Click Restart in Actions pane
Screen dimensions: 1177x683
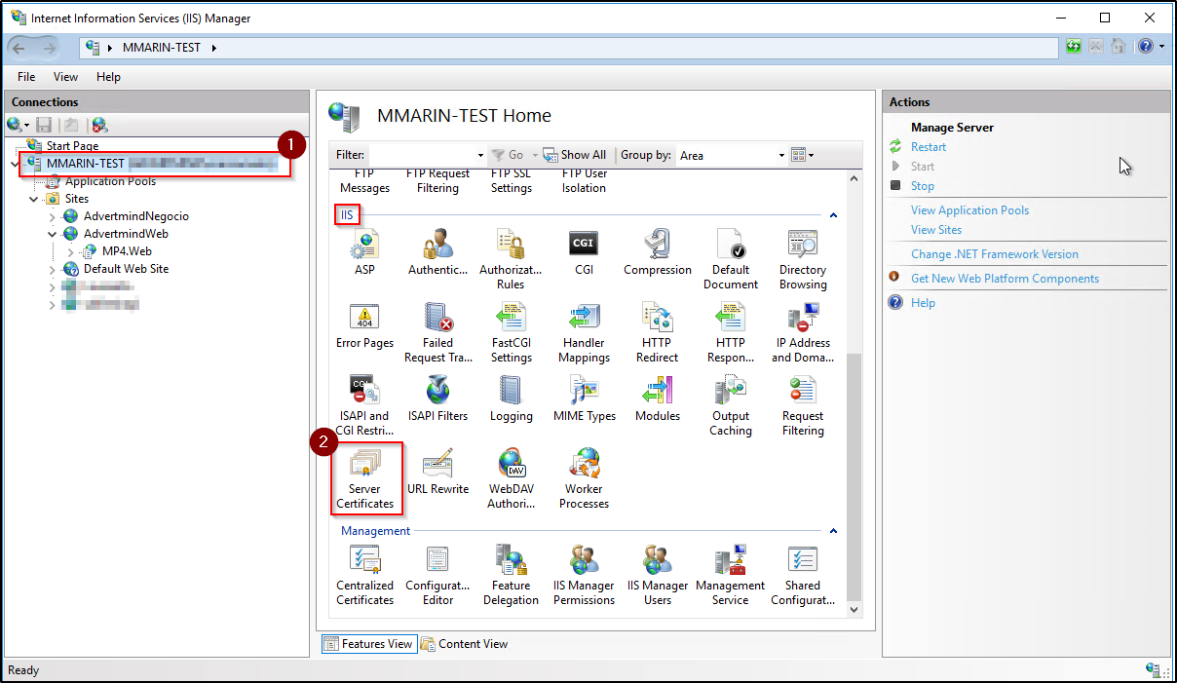click(x=929, y=147)
